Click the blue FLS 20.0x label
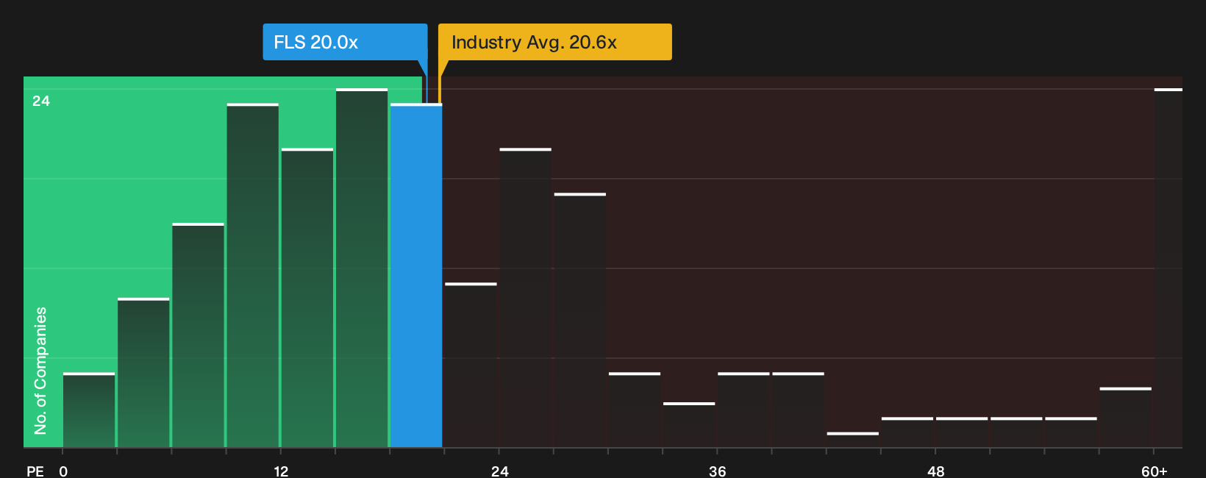 point(345,42)
